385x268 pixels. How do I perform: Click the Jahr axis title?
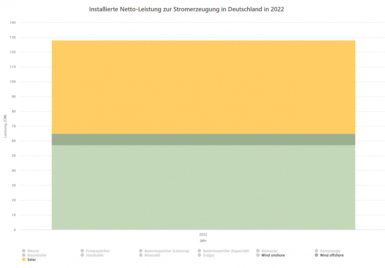pos(203,241)
